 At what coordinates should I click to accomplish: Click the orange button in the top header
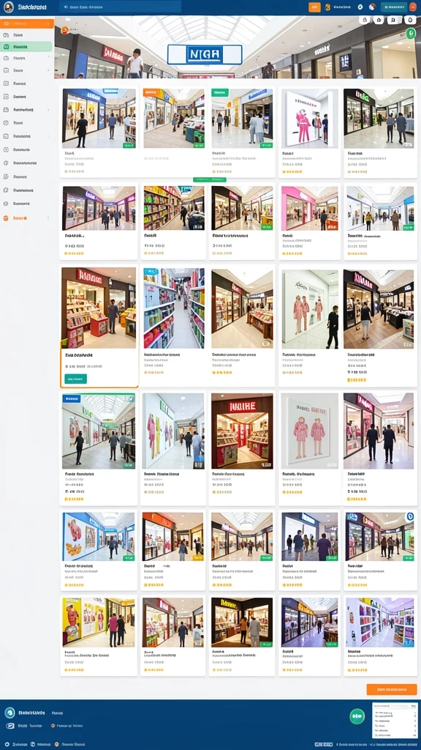(x=314, y=7)
